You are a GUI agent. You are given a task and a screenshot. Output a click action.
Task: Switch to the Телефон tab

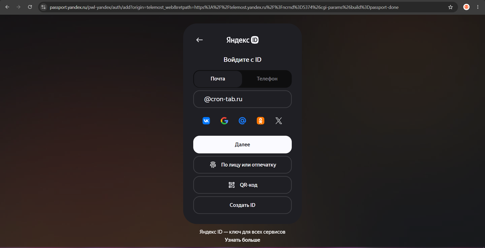267,79
